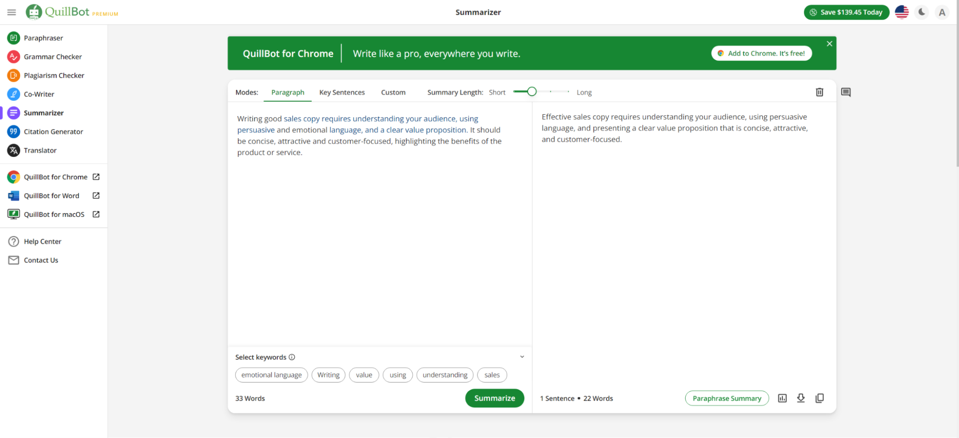Open the QuillBot for macOS external link arrow
The height and width of the screenshot is (438, 959).
pyautogui.click(x=96, y=214)
